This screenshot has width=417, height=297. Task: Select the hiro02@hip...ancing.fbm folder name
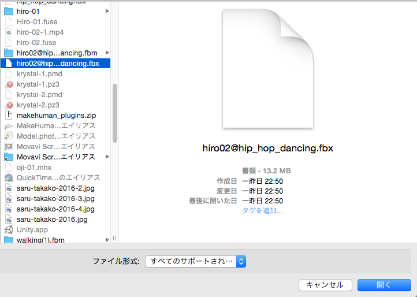pos(57,53)
